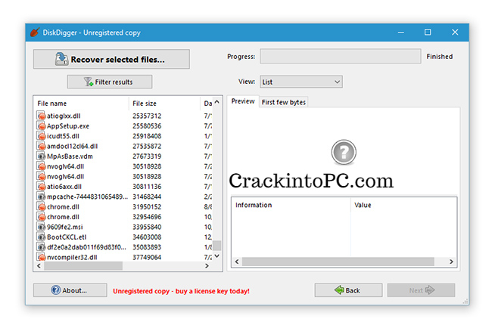The image size is (492, 319).
Task: Go Back to the previous step
Action: 348,290
